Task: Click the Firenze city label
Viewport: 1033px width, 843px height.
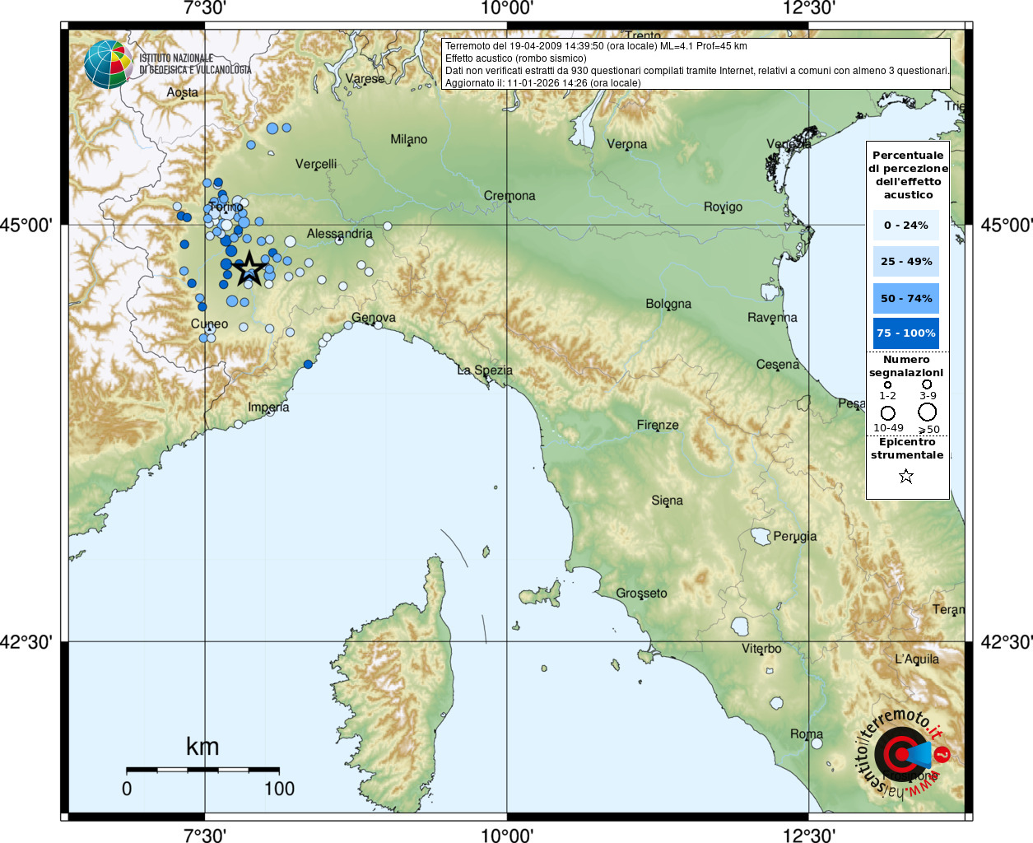Action: [x=658, y=426]
